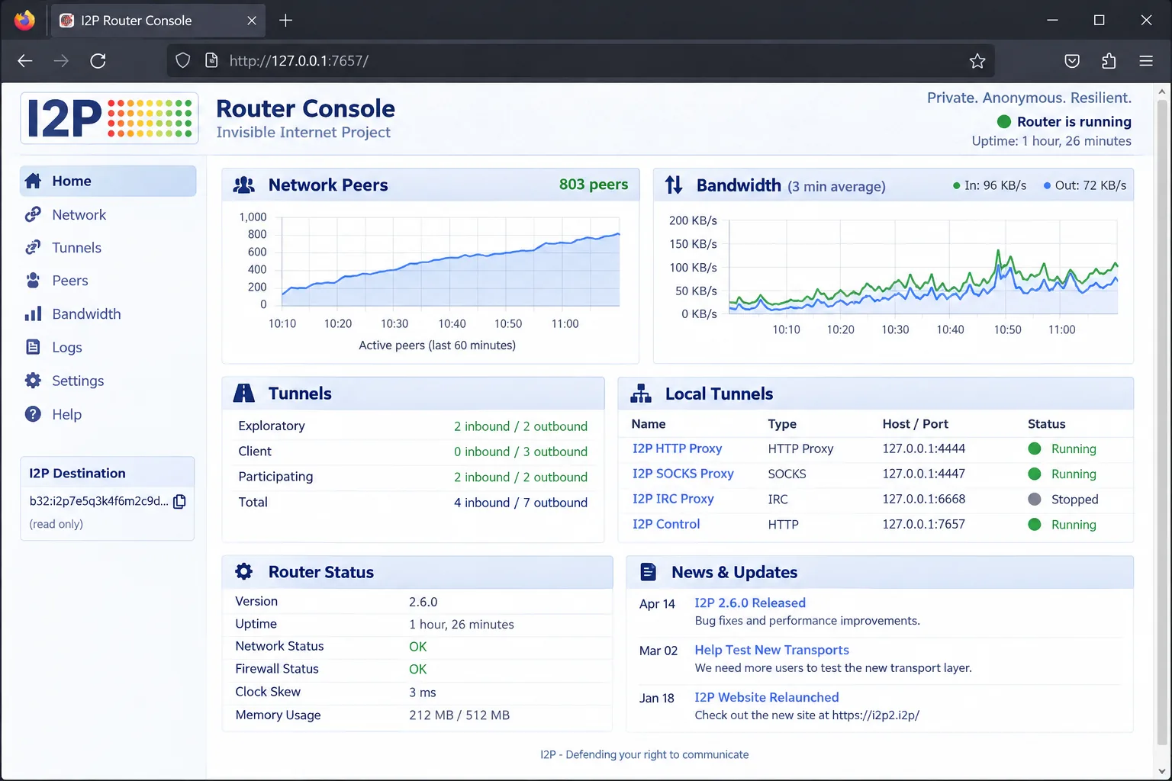The height and width of the screenshot is (781, 1172).
Task: Open the Firefox hamburger application menu
Action: tap(1146, 61)
